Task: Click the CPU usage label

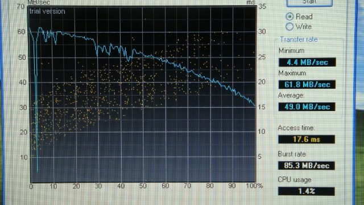Action: tap(295, 180)
